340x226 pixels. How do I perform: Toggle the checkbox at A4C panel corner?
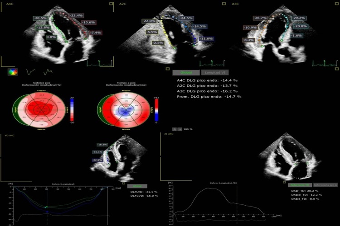click(112, 4)
